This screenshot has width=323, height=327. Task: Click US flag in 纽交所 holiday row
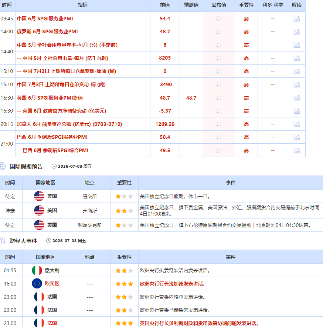click(39, 196)
